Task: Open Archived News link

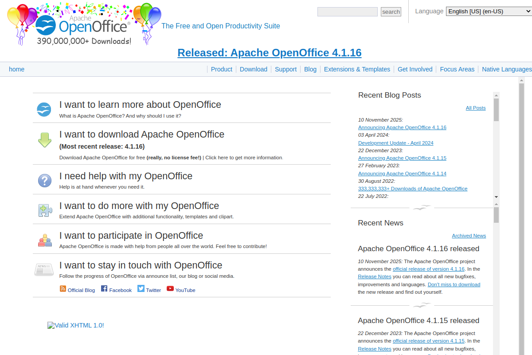Action: (x=469, y=236)
